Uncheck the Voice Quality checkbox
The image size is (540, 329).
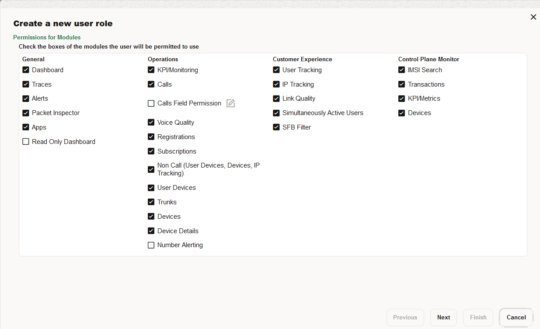[151, 122]
